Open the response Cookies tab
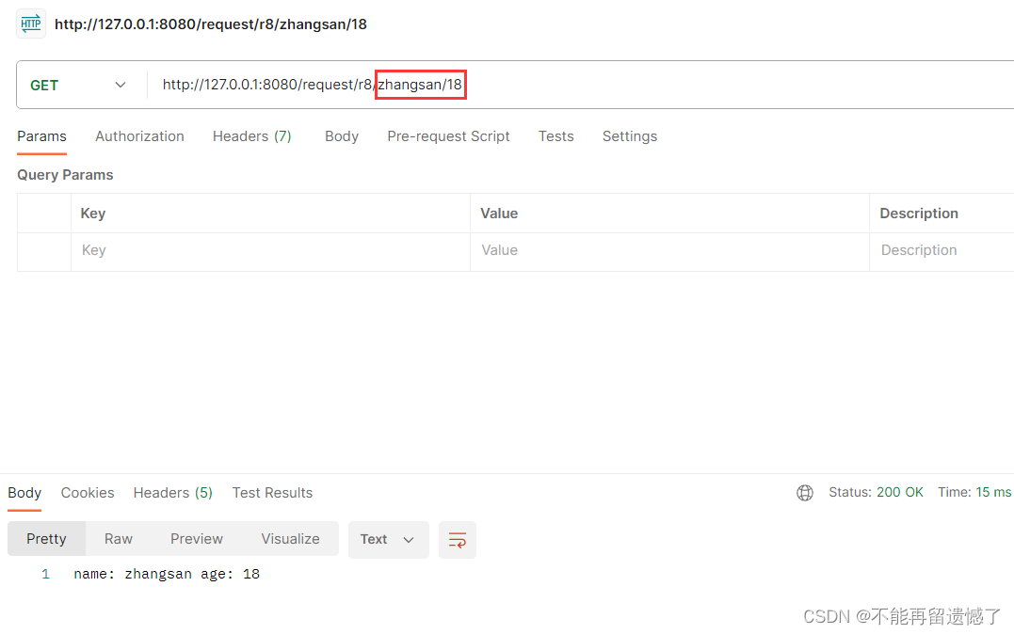 click(88, 493)
